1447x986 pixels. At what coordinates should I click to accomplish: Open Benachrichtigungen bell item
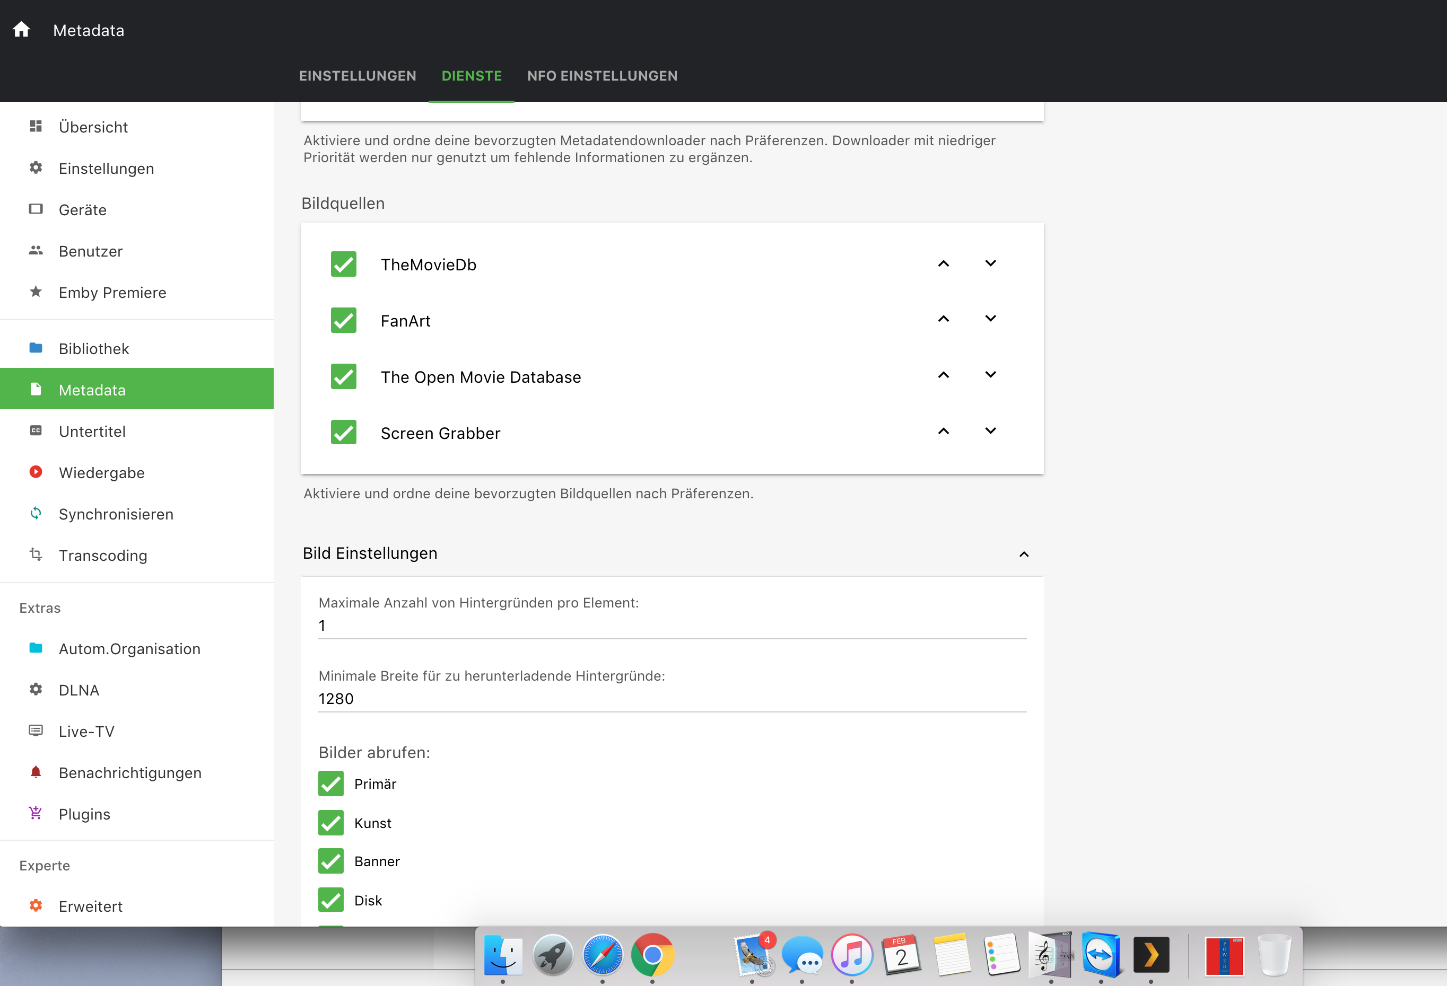137,772
